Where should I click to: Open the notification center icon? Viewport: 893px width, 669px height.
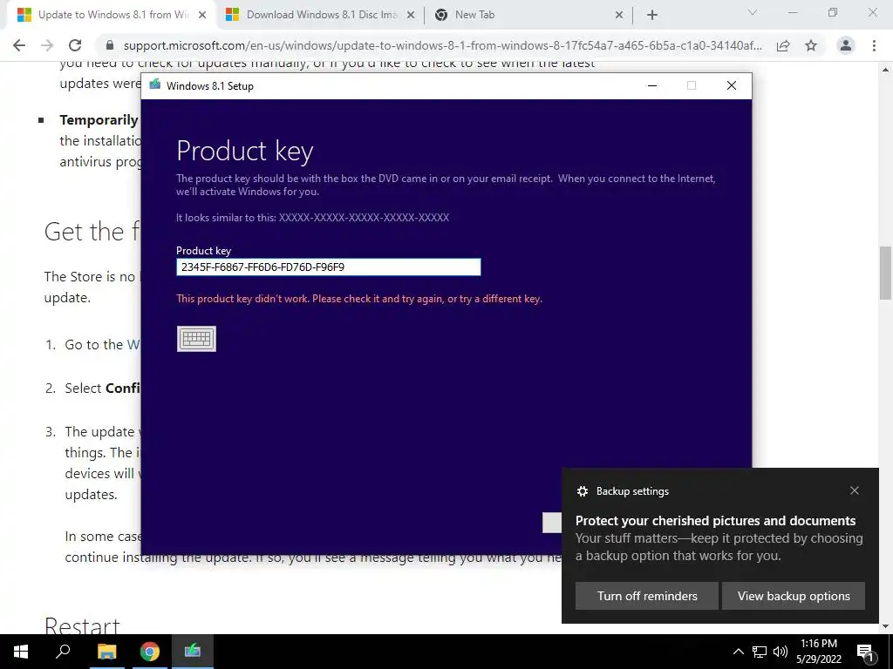[x=865, y=652]
